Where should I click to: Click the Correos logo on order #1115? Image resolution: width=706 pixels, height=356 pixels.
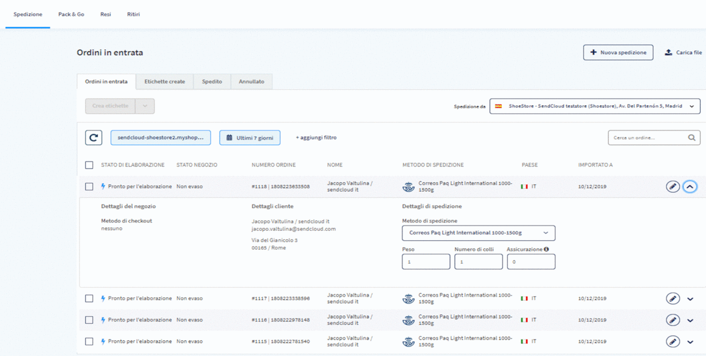[x=408, y=341]
